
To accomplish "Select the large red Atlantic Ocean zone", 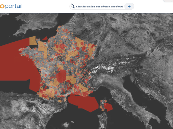I will tap(17, 63).
